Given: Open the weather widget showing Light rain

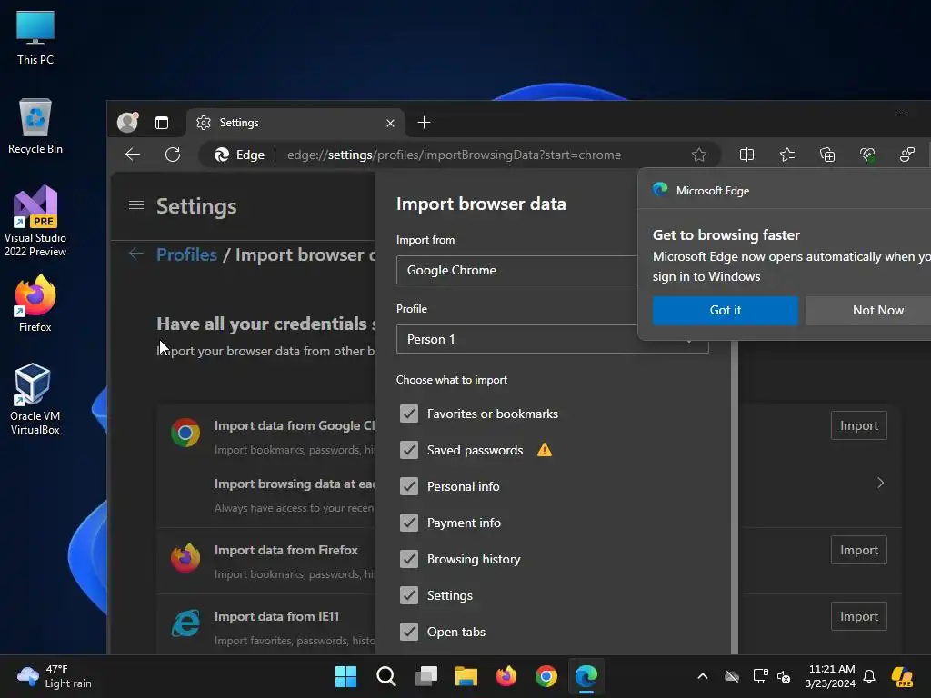Looking at the screenshot, I should [55, 676].
